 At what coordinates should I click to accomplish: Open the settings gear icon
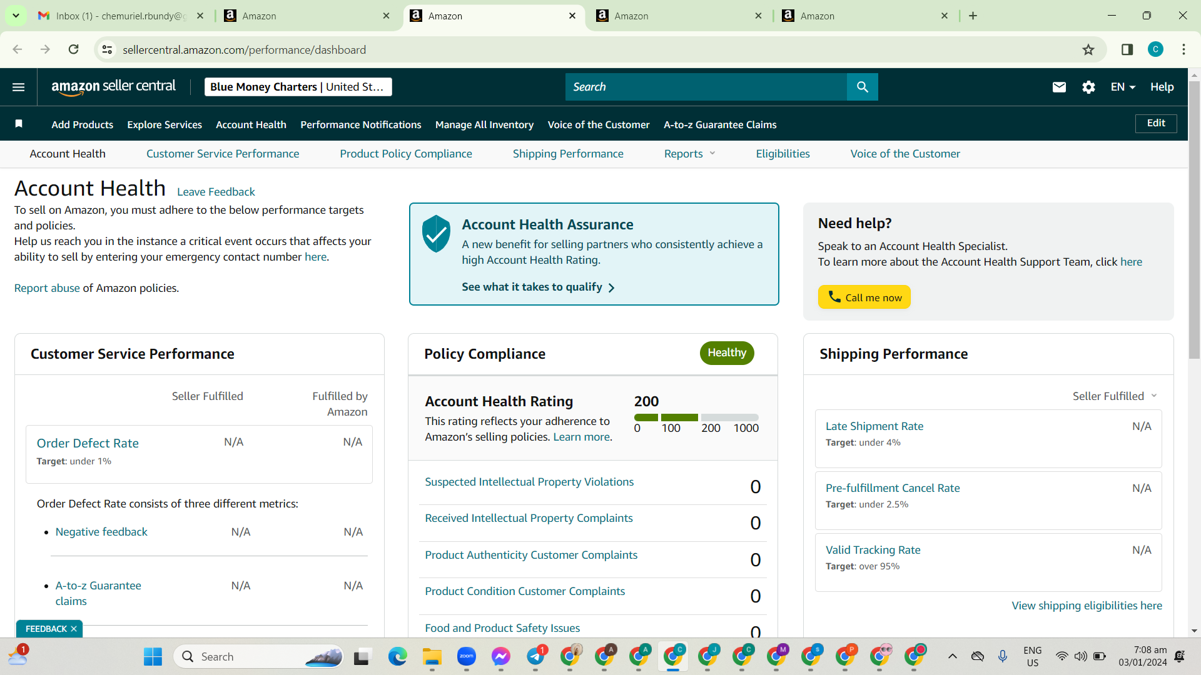tap(1088, 87)
